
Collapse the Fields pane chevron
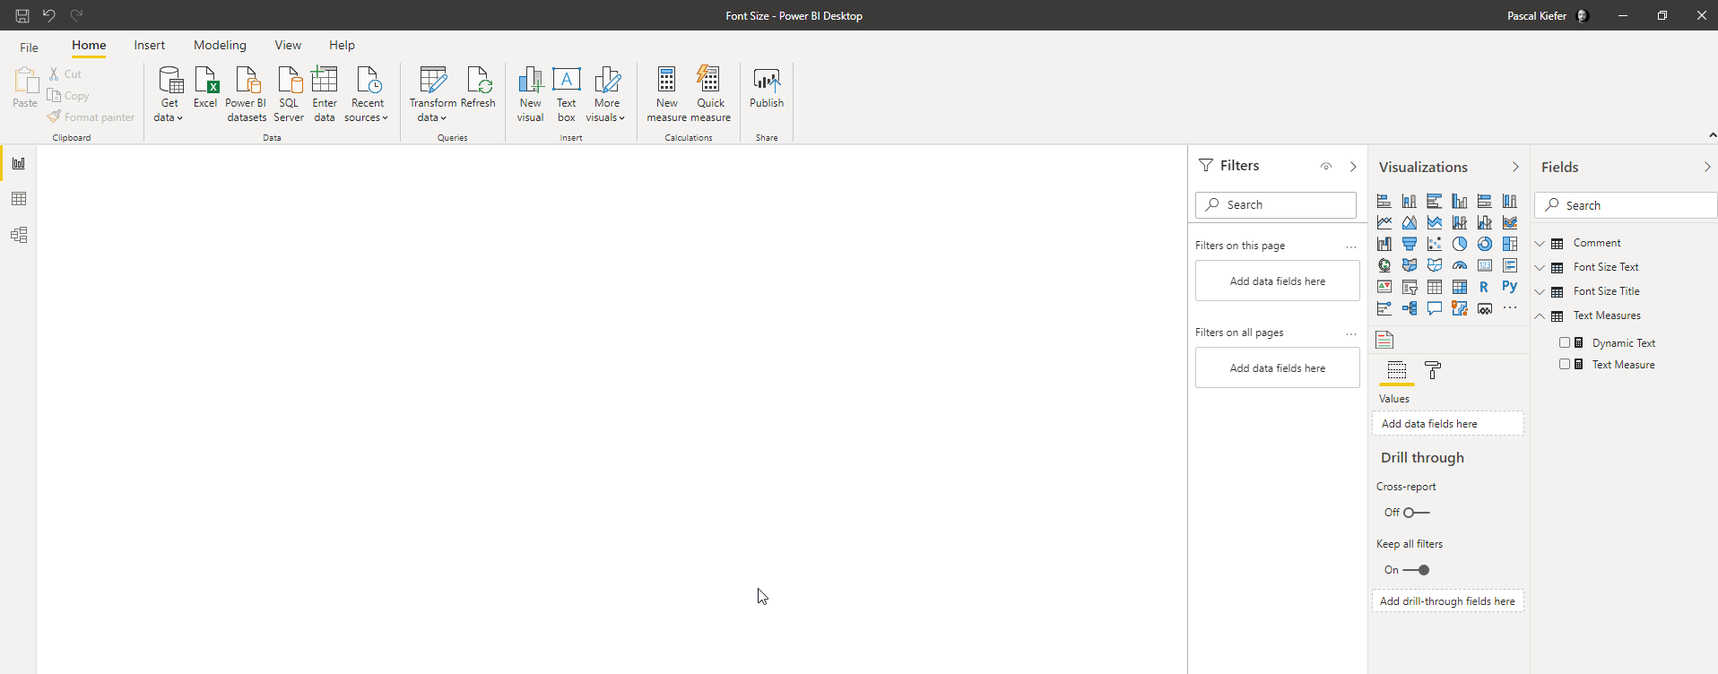(x=1706, y=167)
